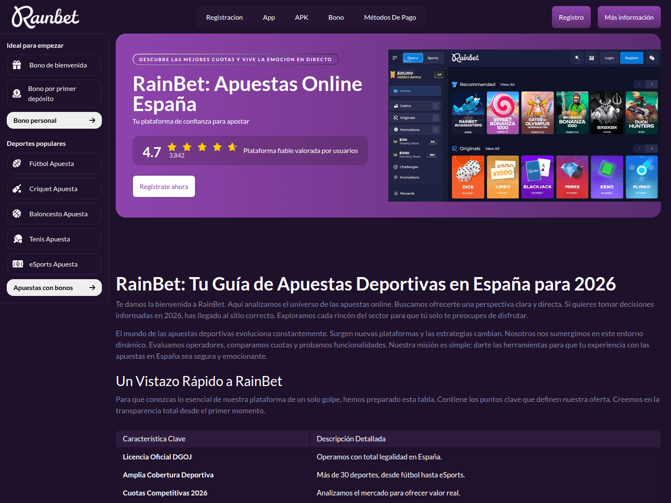This screenshot has height=503, width=671.
Task: Select the gift icon beside Bono de bienvenida
Action: coord(17,65)
